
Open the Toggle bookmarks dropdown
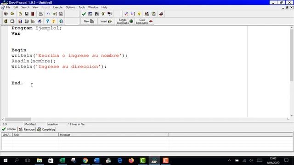tap(124, 22)
